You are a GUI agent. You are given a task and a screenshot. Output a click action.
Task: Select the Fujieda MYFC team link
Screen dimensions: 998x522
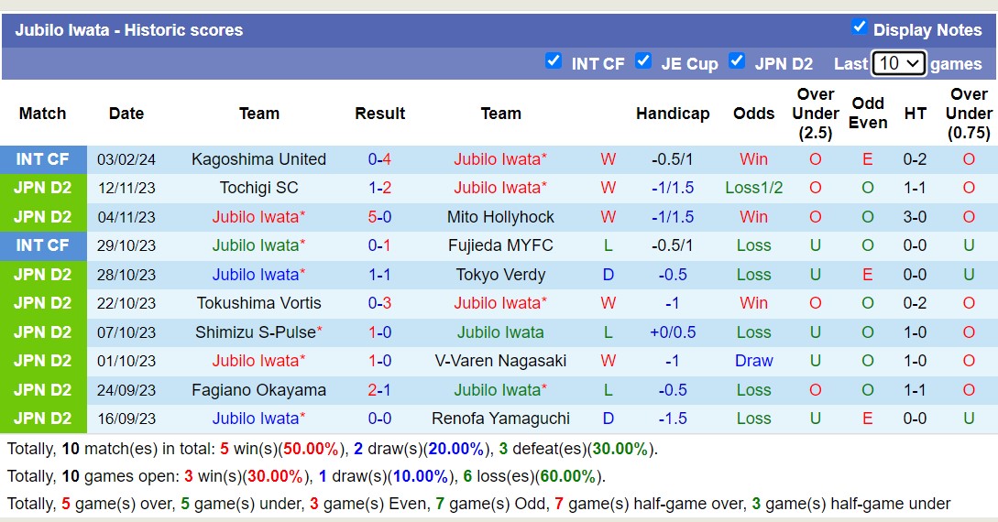[x=500, y=245]
